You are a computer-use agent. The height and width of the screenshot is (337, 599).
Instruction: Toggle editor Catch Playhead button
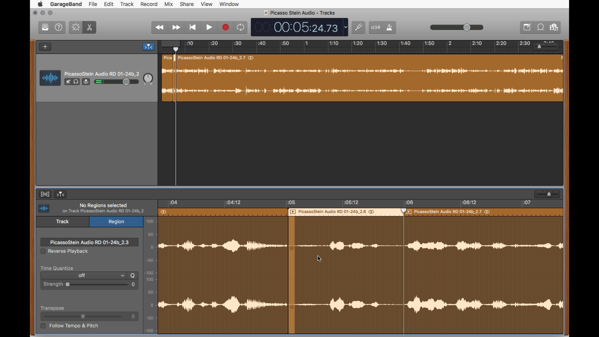click(x=61, y=194)
